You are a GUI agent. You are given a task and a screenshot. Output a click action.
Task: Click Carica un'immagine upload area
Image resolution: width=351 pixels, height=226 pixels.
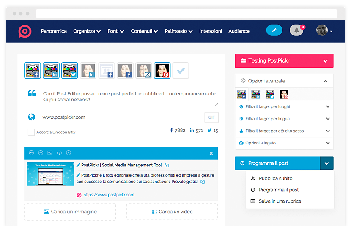tap(70, 212)
